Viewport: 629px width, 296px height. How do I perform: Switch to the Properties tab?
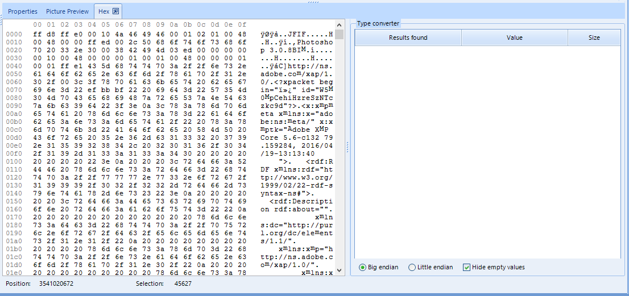click(x=23, y=11)
